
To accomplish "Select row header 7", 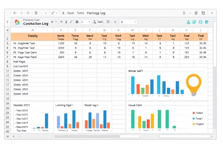I will 7,57.
